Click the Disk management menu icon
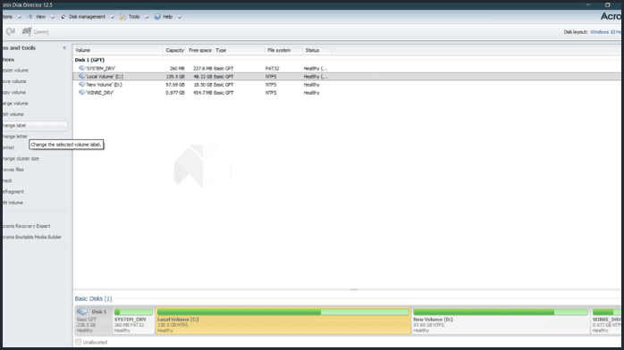Image resolution: width=624 pixels, height=350 pixels. pos(63,17)
